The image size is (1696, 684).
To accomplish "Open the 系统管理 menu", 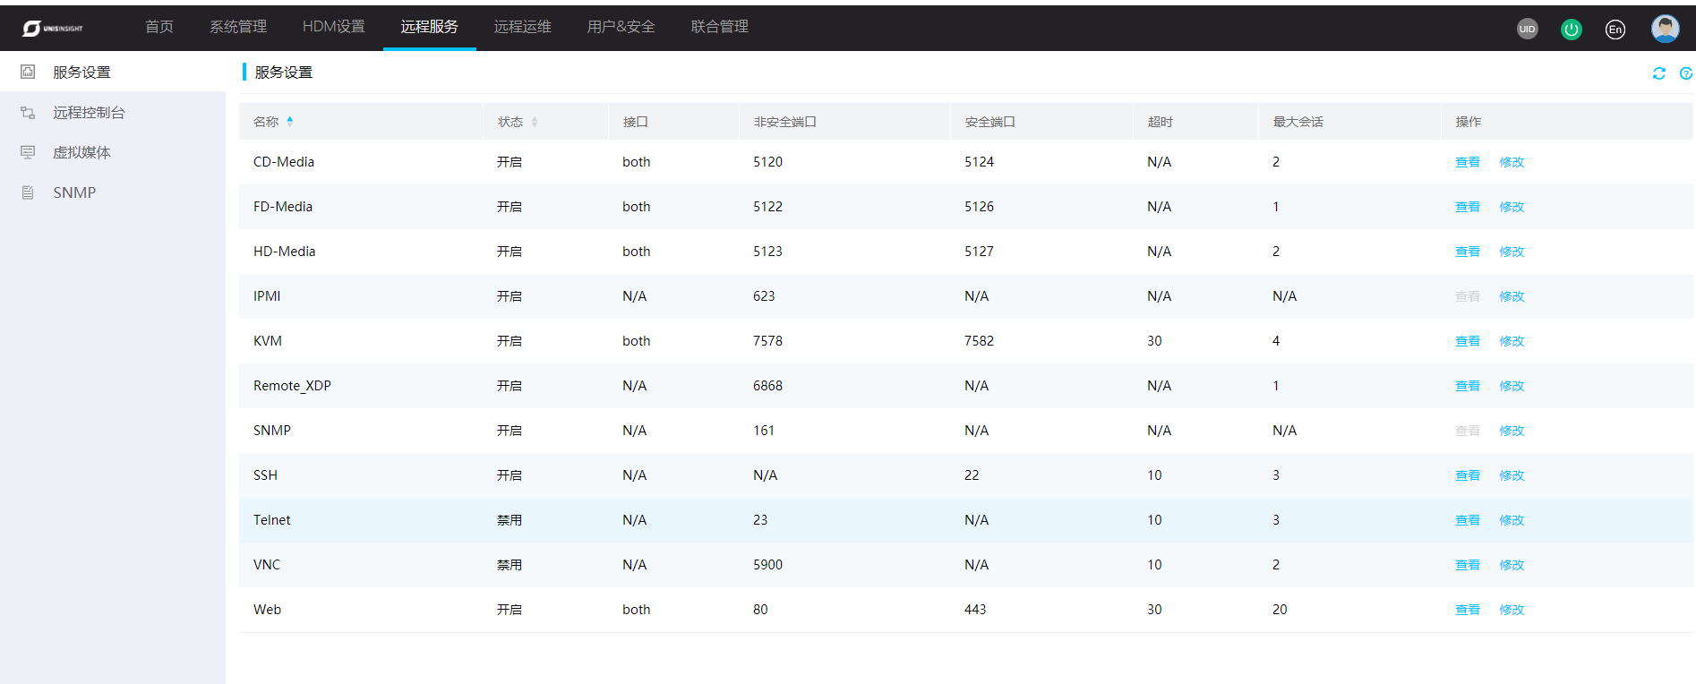I will coord(238,27).
